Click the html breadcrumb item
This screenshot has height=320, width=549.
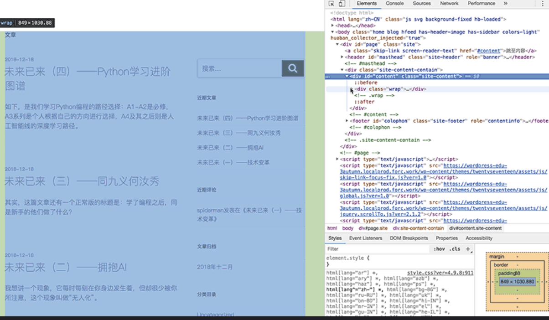pos(332,228)
